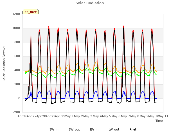Screen dimensions: 180x135
Task: Click the -200 y-axis tick label
Action: coord(17,112)
